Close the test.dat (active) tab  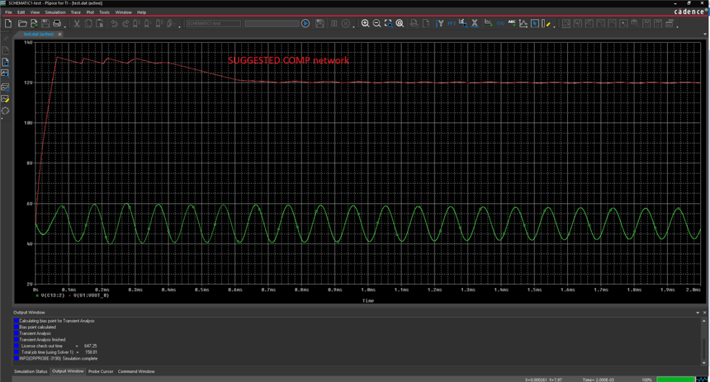pyautogui.click(x=60, y=34)
